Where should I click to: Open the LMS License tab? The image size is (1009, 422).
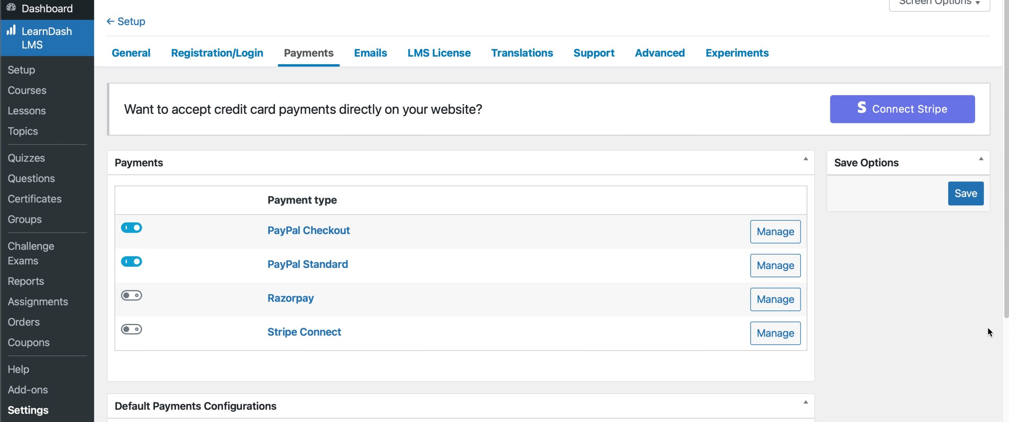pos(439,53)
